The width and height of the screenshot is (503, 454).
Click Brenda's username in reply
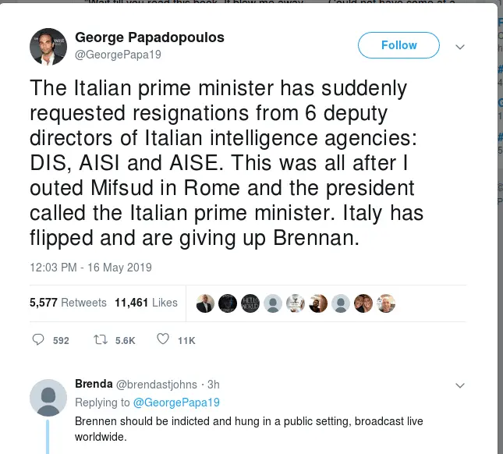pyautogui.click(x=94, y=384)
